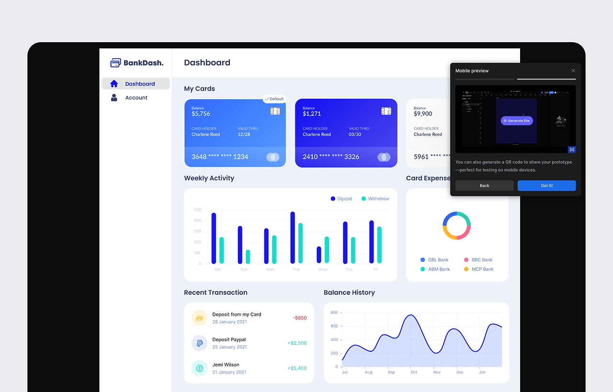Screen dimensions: 613x392
Task: Click the chip icon on the $5,756 card
Action: [275, 111]
